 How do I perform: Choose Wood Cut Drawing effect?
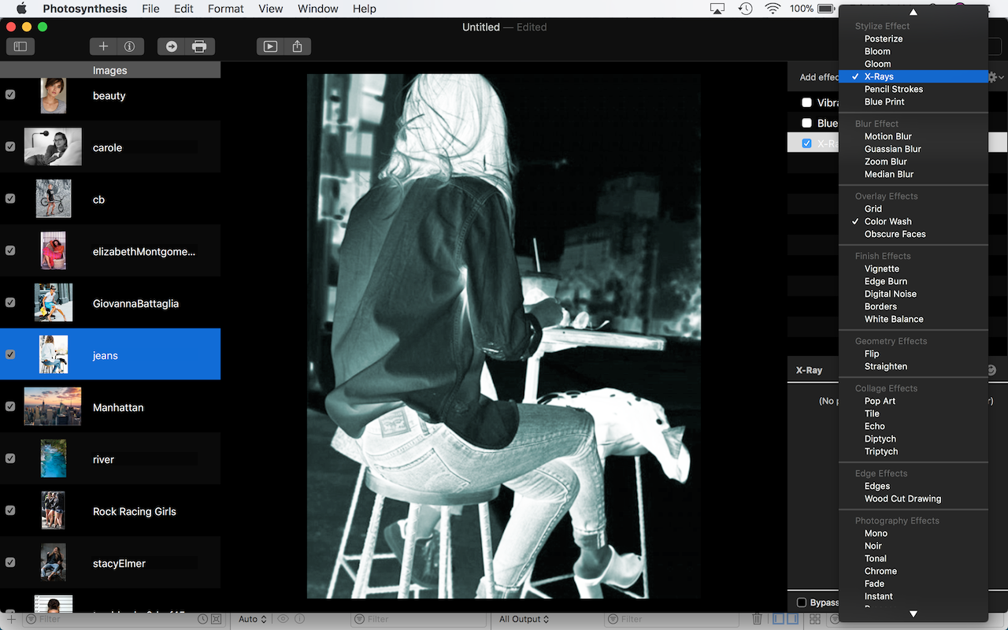point(913,498)
